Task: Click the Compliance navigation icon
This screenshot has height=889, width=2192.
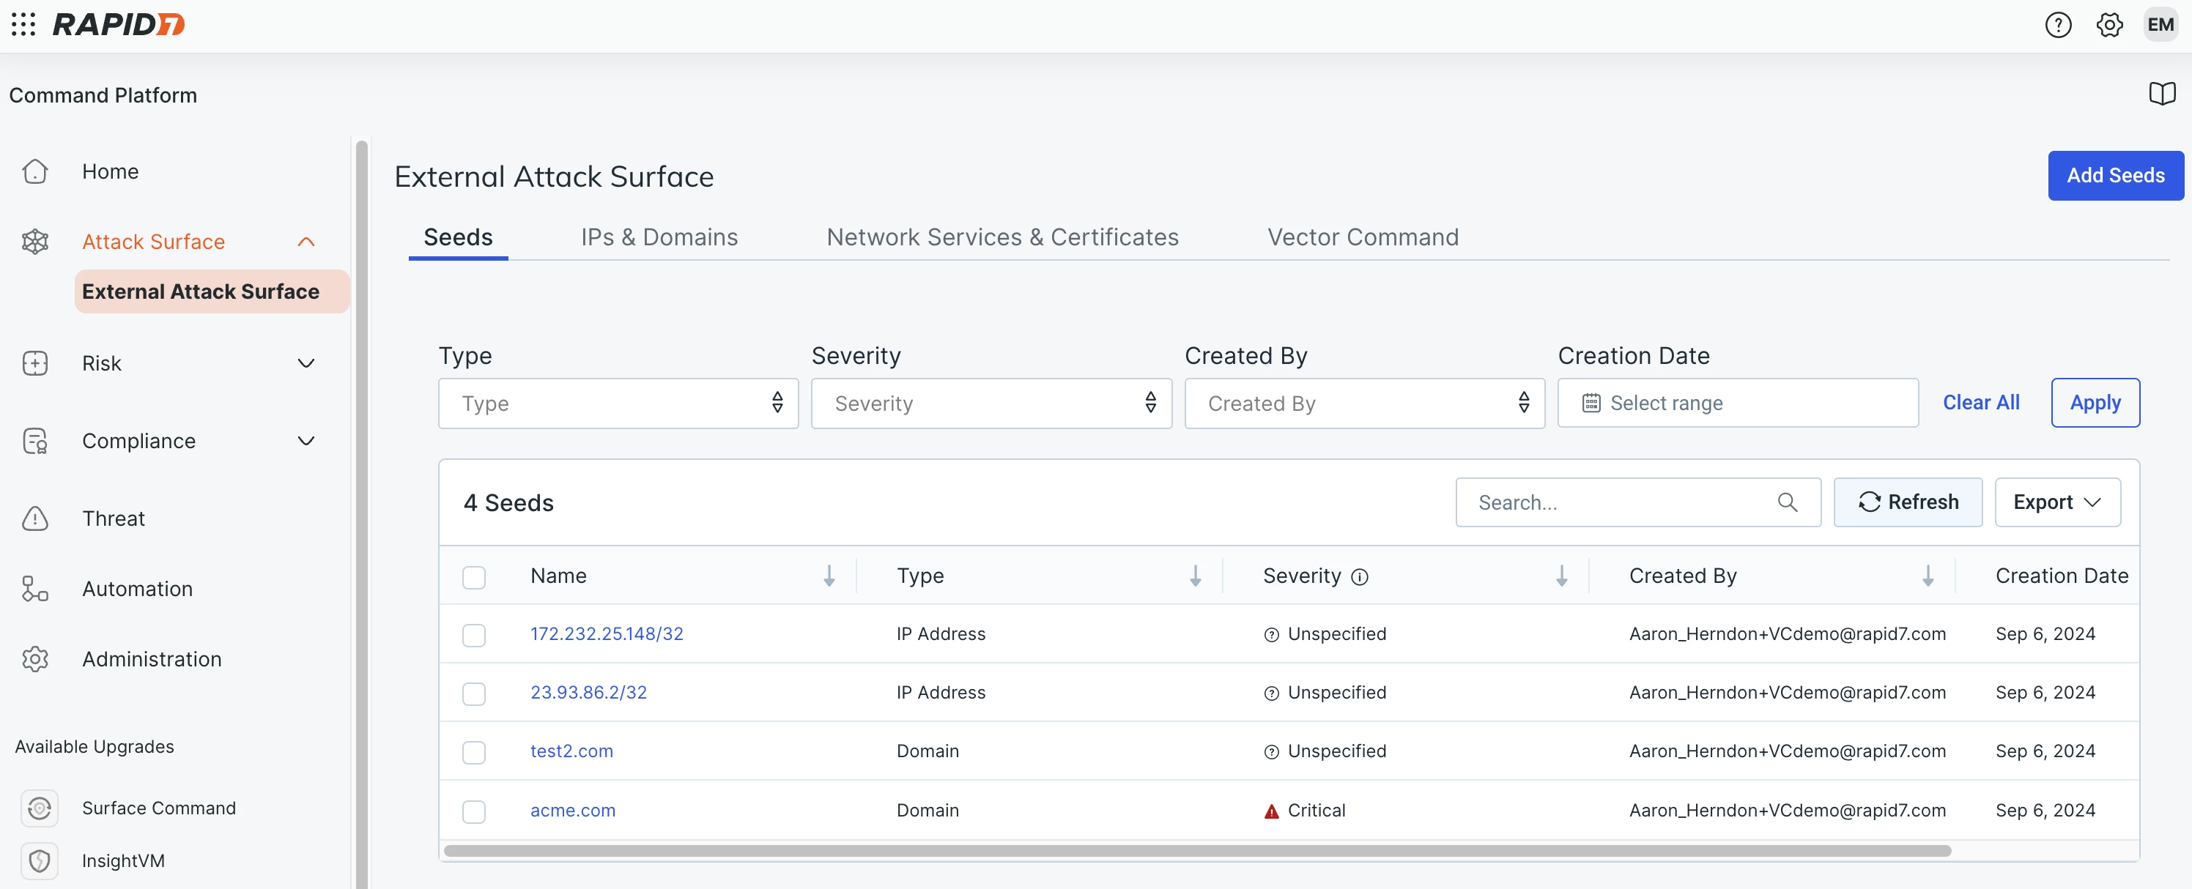Action: click(37, 439)
